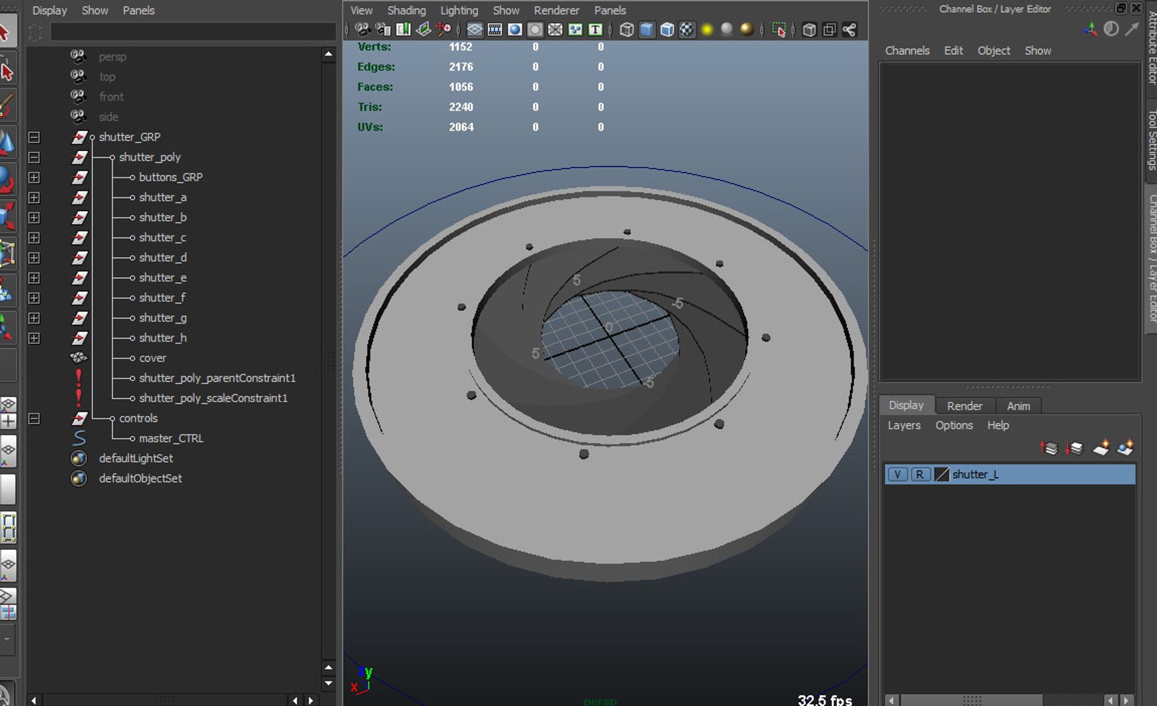Viewport: 1157px width, 706px height.
Task: Switch to the Render layer tab
Action: (965, 406)
